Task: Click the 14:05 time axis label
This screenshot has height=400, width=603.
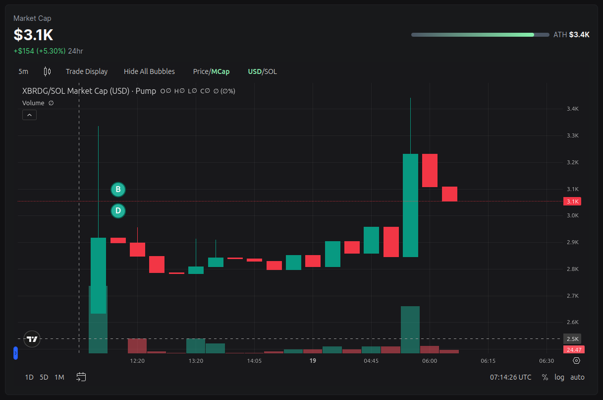Action: [x=254, y=361]
